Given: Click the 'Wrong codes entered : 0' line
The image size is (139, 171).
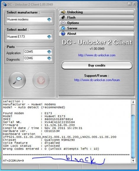Looking at the screenshot, I should (51, 149).
